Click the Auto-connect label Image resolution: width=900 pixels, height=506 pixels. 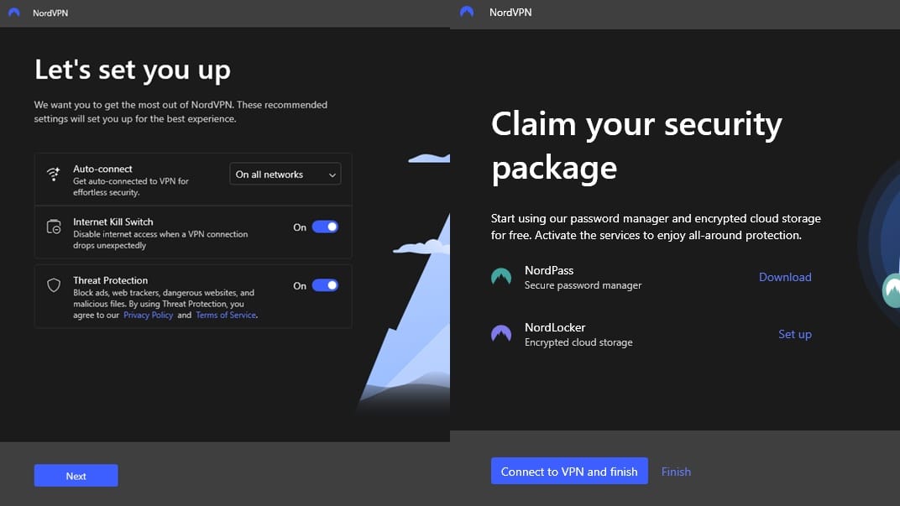tap(102, 169)
